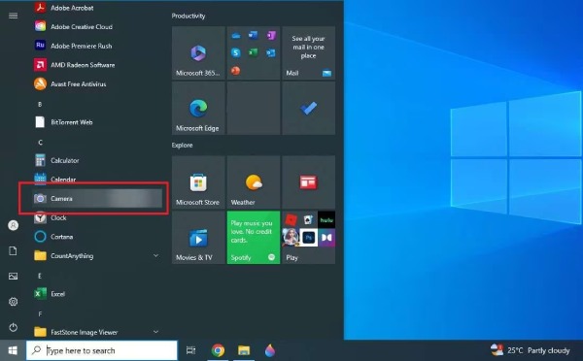Open the red News tile

click(x=309, y=182)
